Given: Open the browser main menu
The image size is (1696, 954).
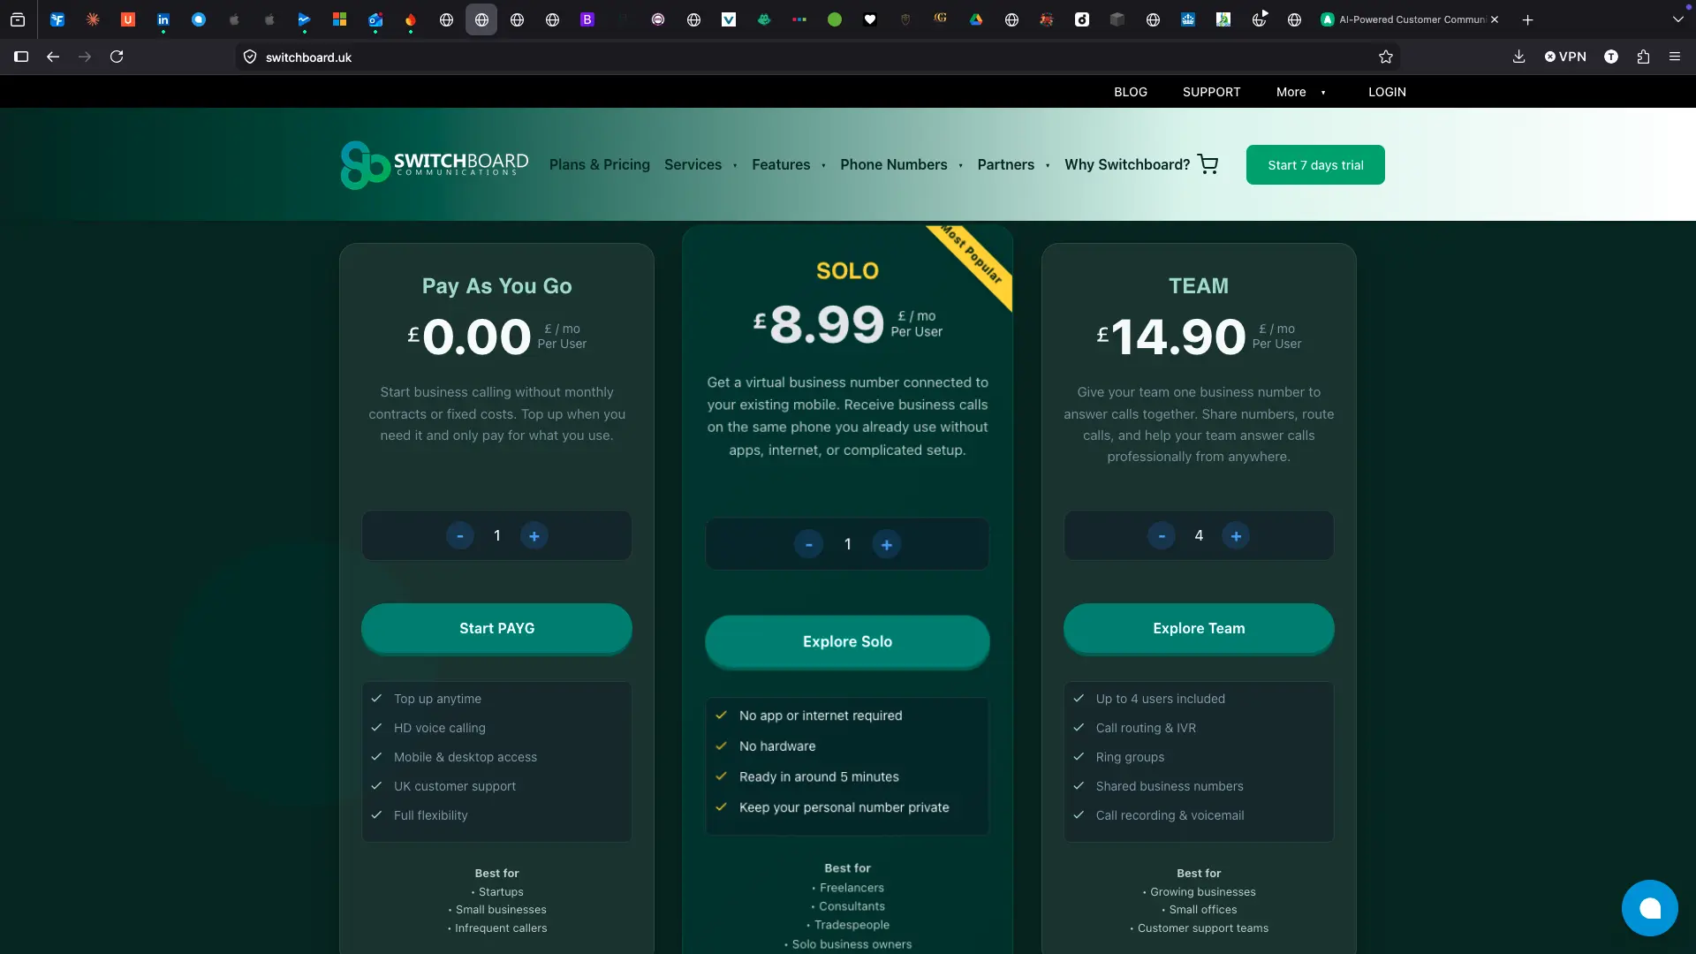Looking at the screenshot, I should pyautogui.click(x=1675, y=57).
